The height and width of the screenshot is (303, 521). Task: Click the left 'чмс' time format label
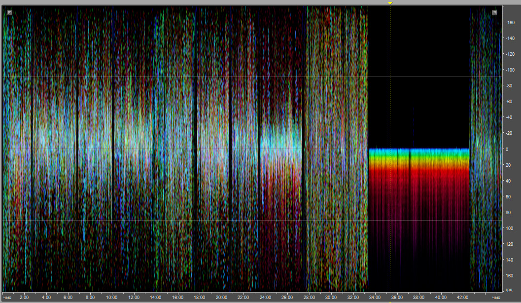click(x=7, y=298)
